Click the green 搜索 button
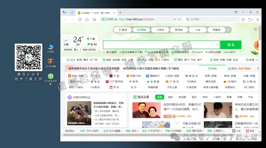Image resolution: width=266 pixels, height=148 pixels. click(x=231, y=45)
